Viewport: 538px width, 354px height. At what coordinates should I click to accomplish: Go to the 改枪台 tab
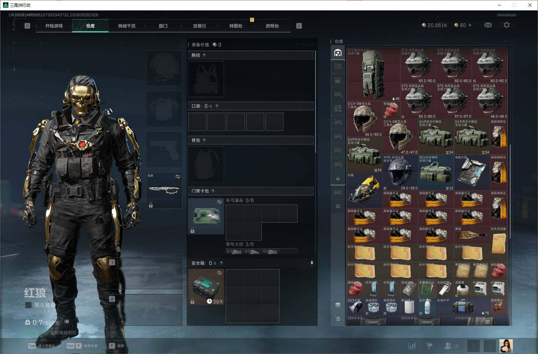pyautogui.click(x=272, y=26)
